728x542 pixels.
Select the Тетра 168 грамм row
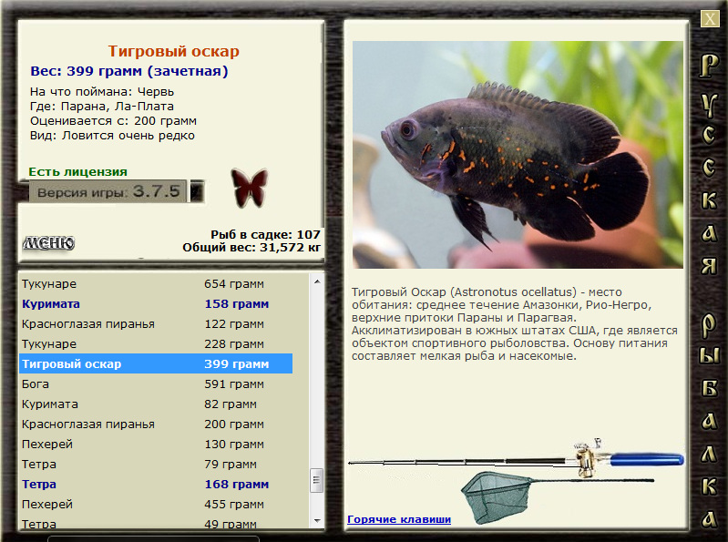156,484
